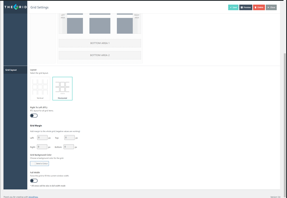Open the Grid layout sidebar tab
This screenshot has width=287, height=198.
(x=15, y=70)
